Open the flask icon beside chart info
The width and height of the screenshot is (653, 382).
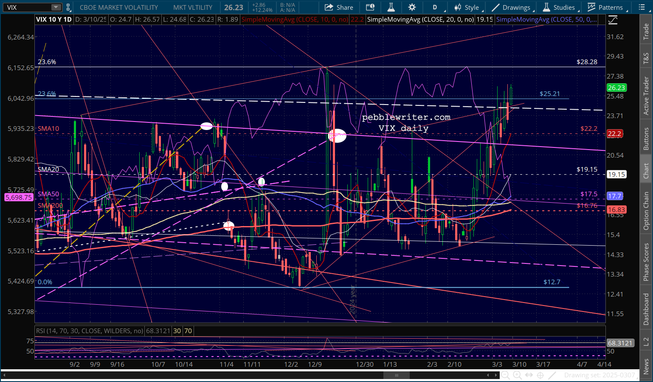pos(391,7)
